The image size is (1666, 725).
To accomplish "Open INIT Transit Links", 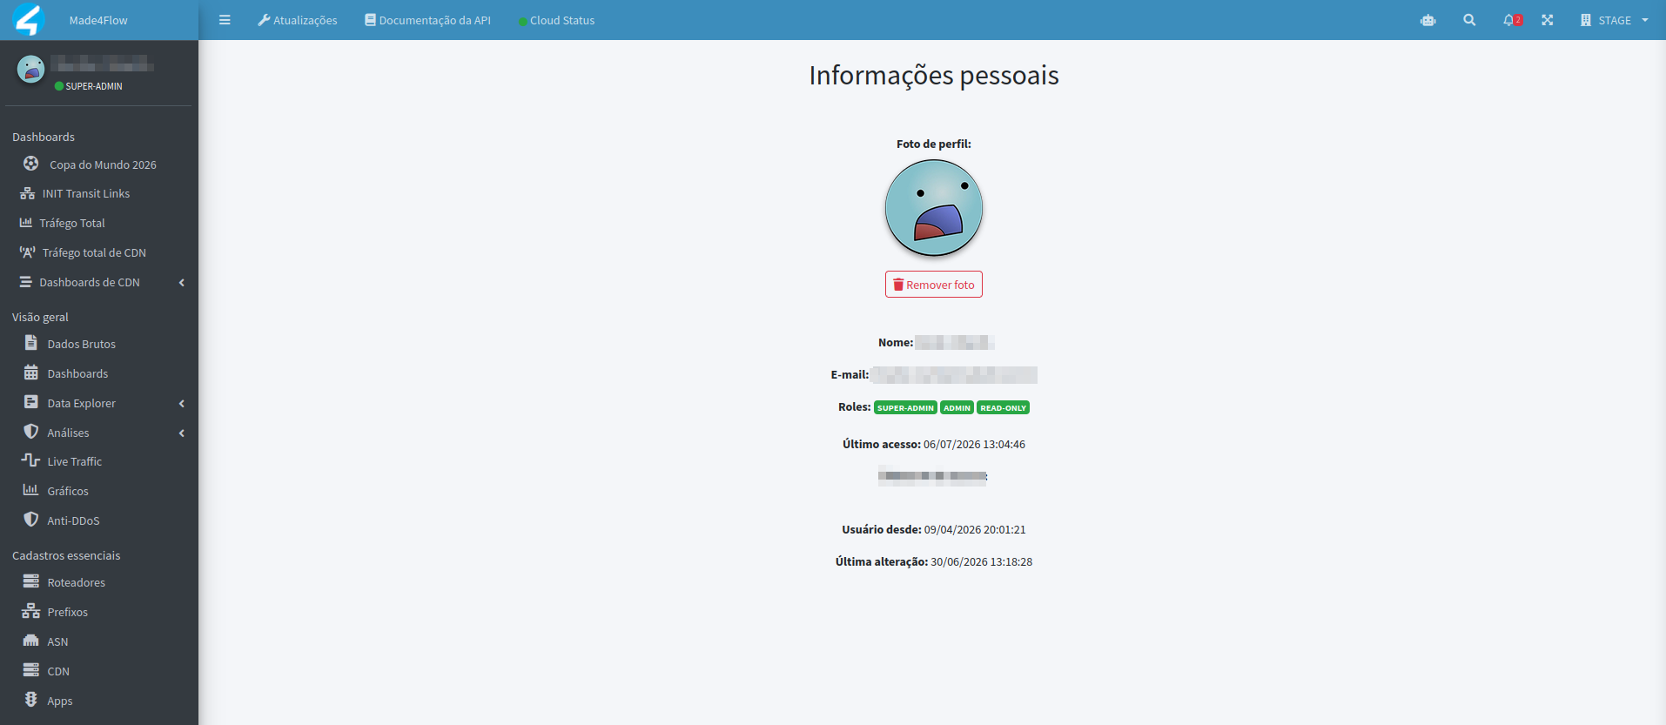I will tap(86, 193).
